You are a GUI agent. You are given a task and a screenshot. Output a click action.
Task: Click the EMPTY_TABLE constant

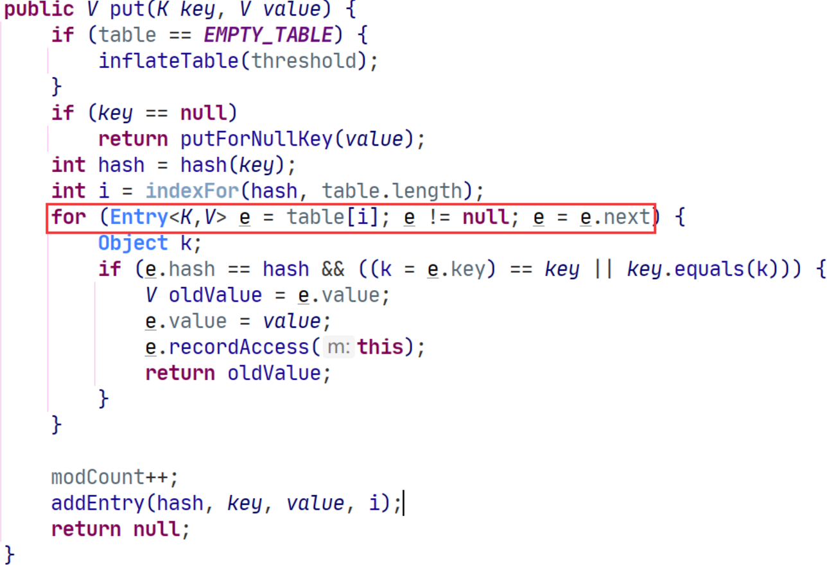[x=269, y=35]
